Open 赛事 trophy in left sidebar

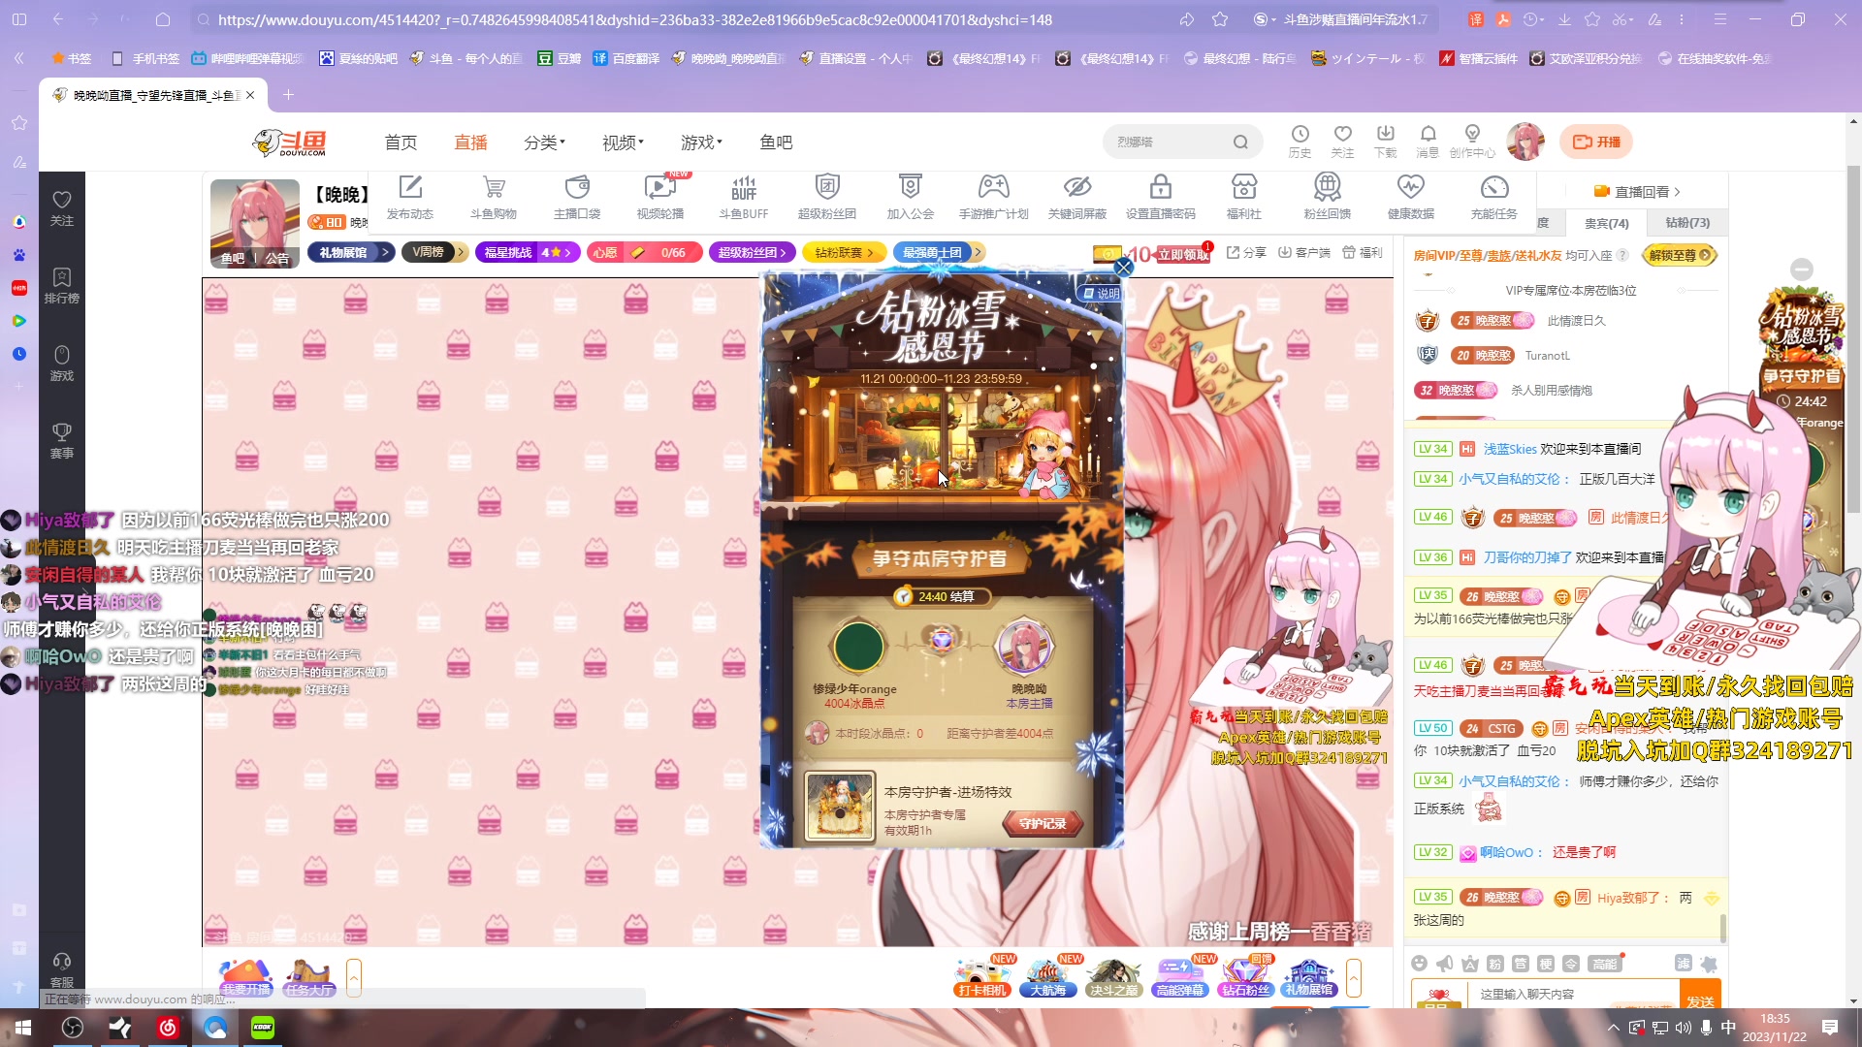tap(61, 441)
